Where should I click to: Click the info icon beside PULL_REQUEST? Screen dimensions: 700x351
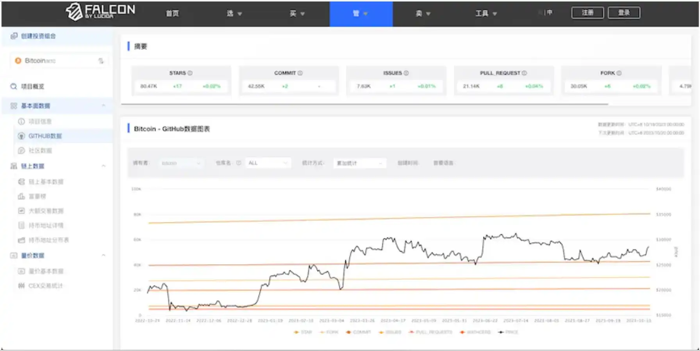pos(524,73)
